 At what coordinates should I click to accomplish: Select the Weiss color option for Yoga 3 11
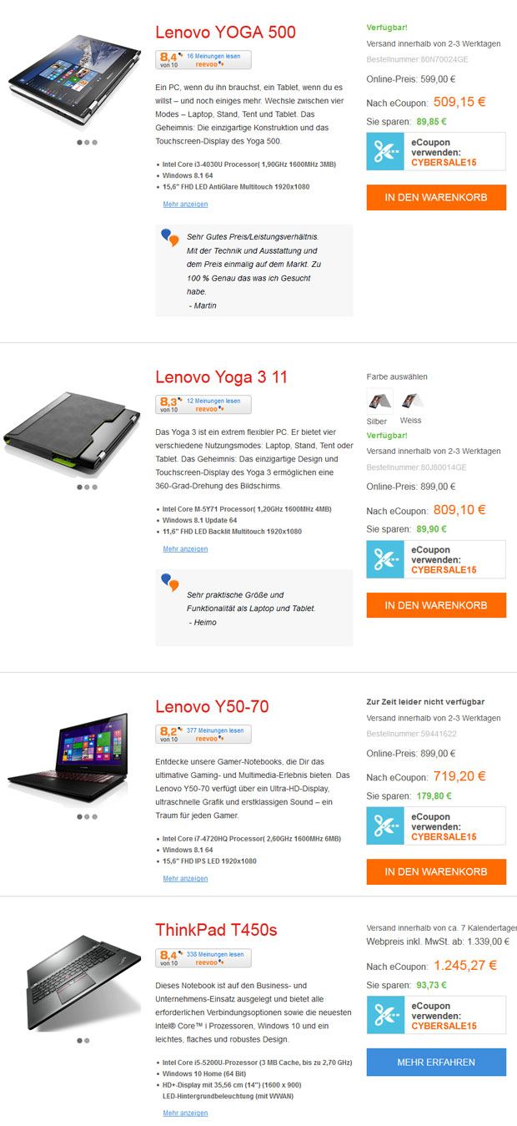tap(410, 401)
